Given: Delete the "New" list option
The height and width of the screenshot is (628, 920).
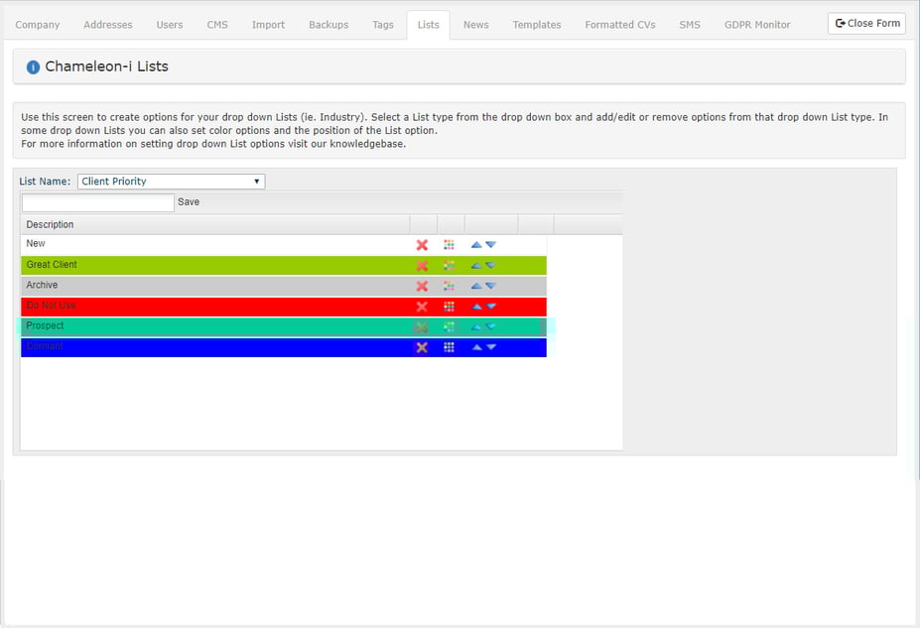Looking at the screenshot, I should pyautogui.click(x=422, y=244).
